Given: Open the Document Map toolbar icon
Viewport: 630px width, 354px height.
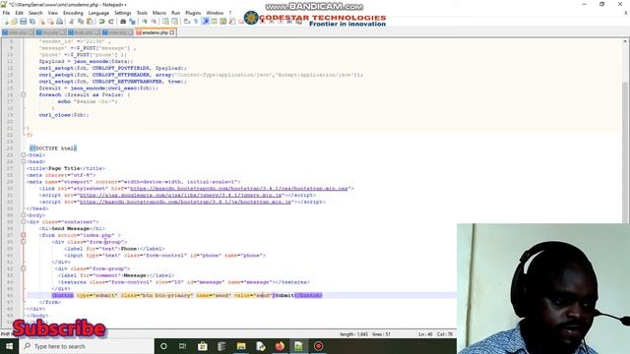Looking at the screenshot, I should tap(222, 22).
